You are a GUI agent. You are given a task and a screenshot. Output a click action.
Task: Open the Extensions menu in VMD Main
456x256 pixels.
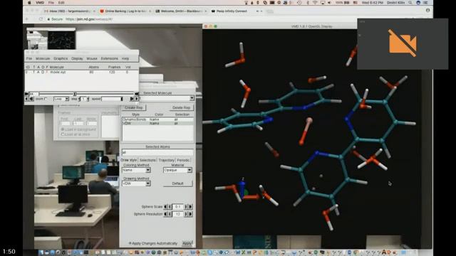click(109, 58)
